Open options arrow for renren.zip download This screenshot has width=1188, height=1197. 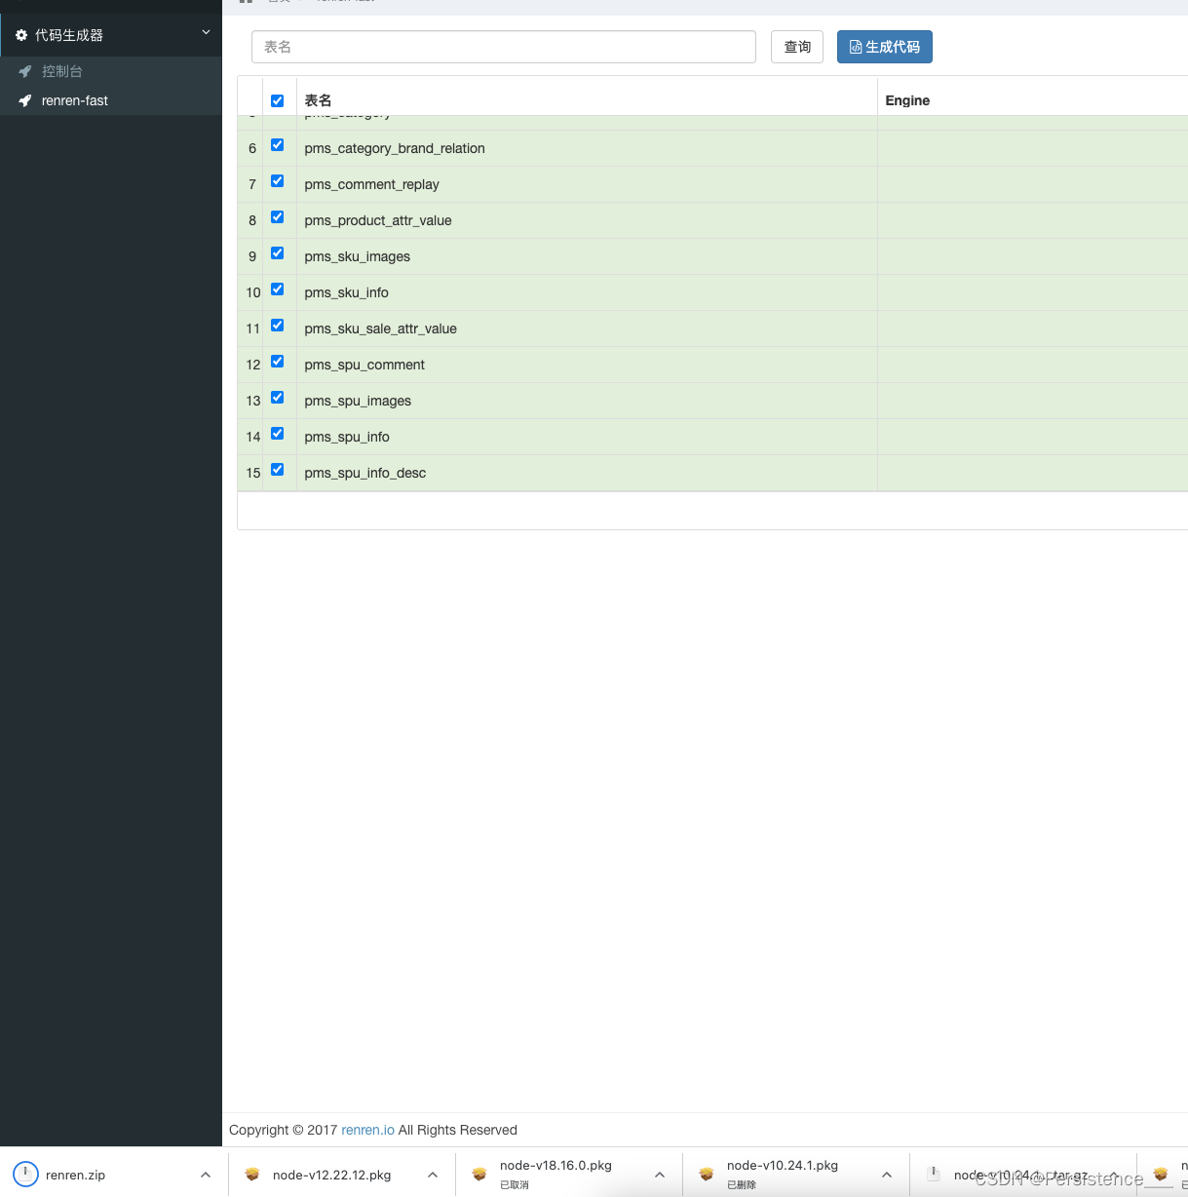point(206,1175)
